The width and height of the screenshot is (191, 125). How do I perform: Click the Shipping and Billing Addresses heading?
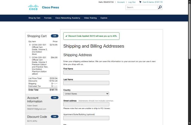(x=94, y=46)
